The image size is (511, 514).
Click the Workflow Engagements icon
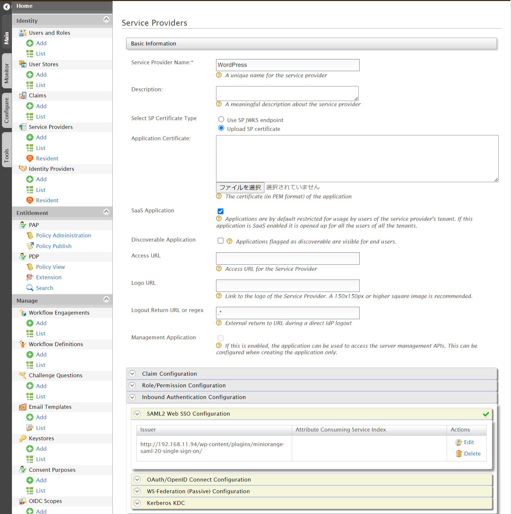[x=23, y=313]
